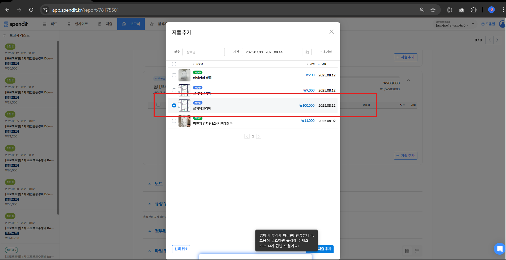Click the lower 지출 추가 button behind dialog
The height and width of the screenshot is (260, 506).
pyautogui.click(x=406, y=155)
